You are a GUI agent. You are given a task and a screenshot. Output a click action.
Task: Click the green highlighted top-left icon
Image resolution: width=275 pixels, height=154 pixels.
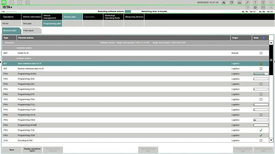tap(4, 2)
